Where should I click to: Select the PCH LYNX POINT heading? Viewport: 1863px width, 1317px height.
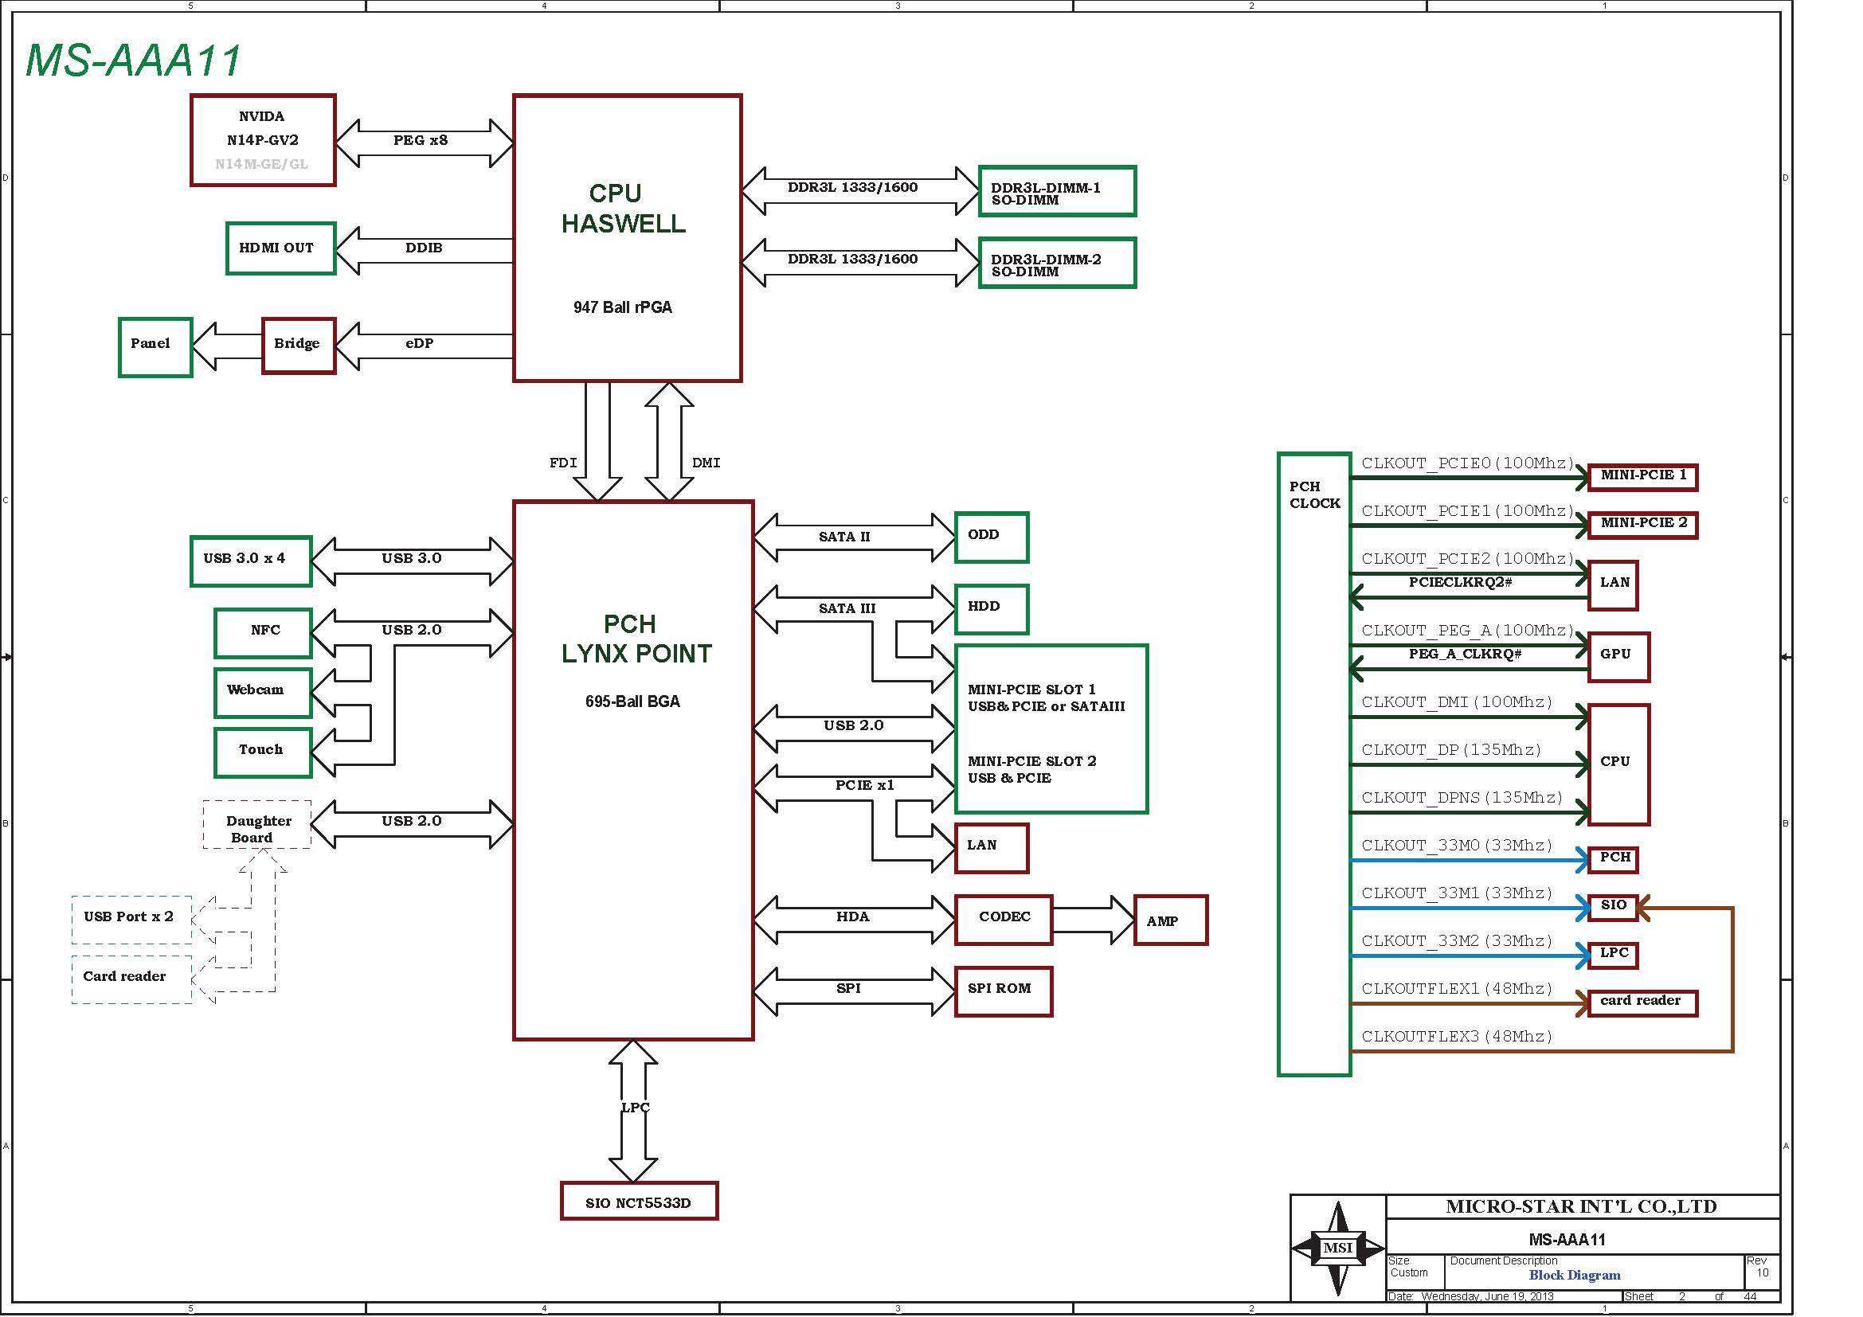tap(636, 639)
